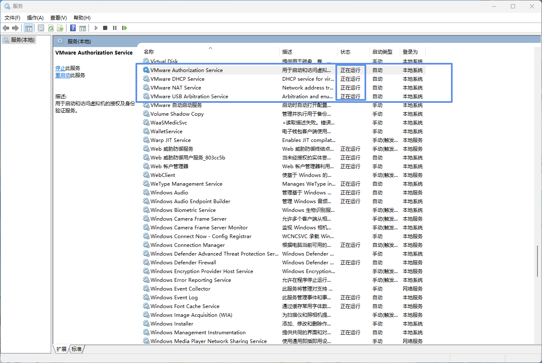Open the 操作(A) menu
The height and width of the screenshot is (363, 542).
tap(35, 17)
